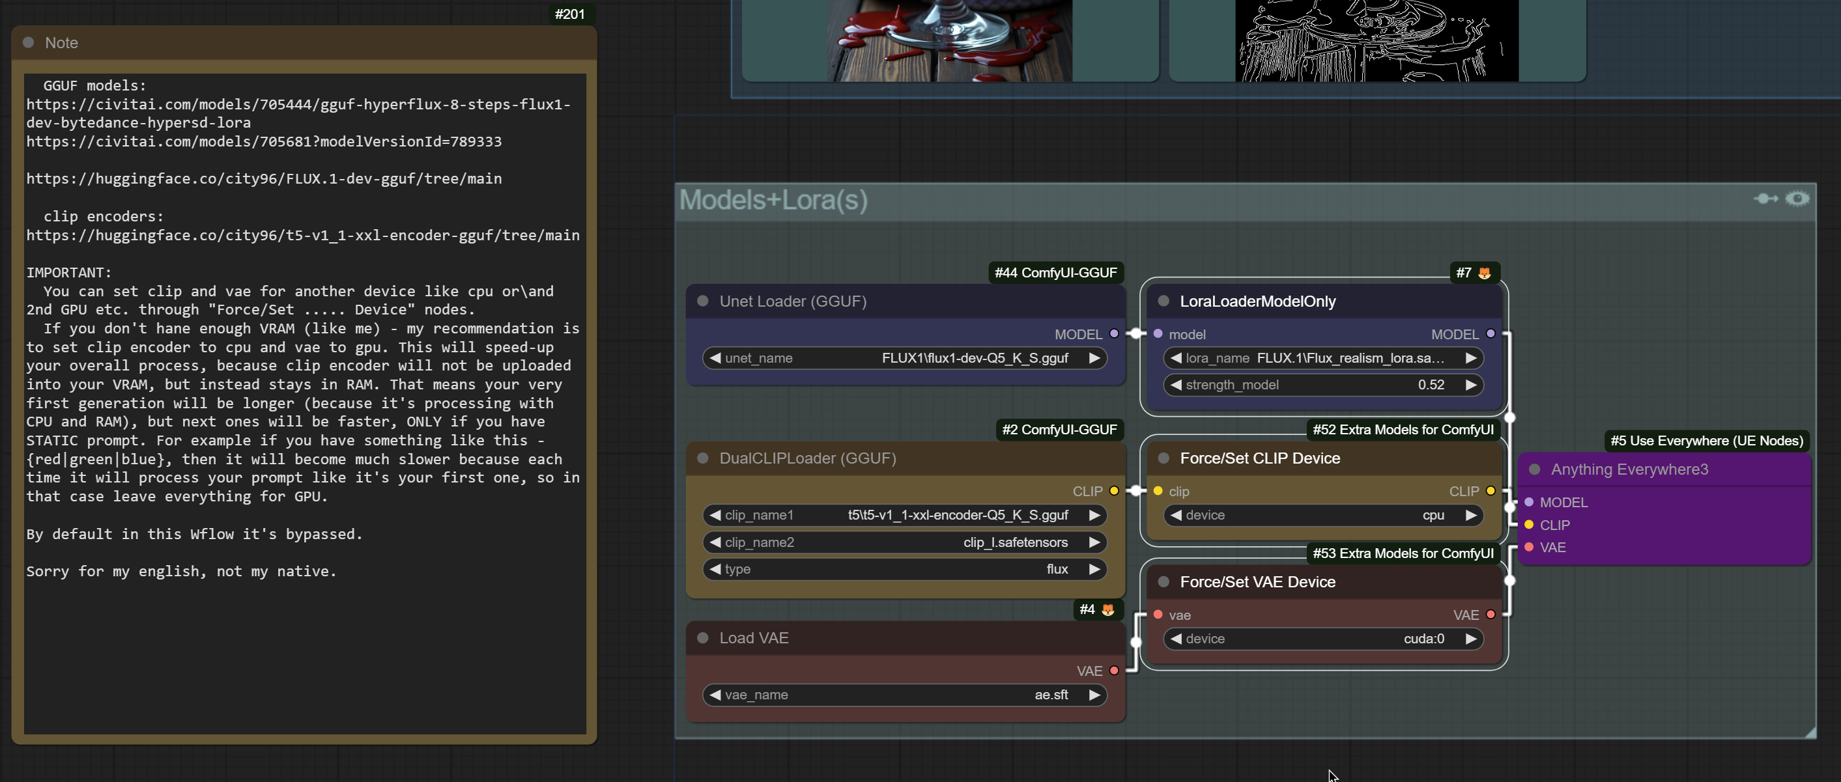The image size is (1841, 782).
Task: Click the DualCLIPLoader CLIP output socket
Action: click(1113, 491)
